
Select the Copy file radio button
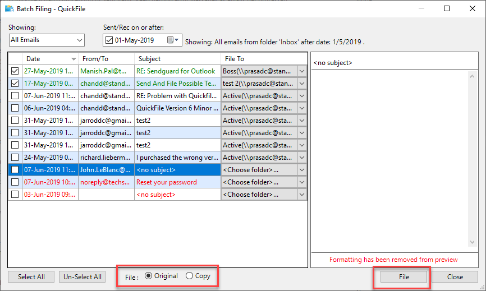[189, 275]
